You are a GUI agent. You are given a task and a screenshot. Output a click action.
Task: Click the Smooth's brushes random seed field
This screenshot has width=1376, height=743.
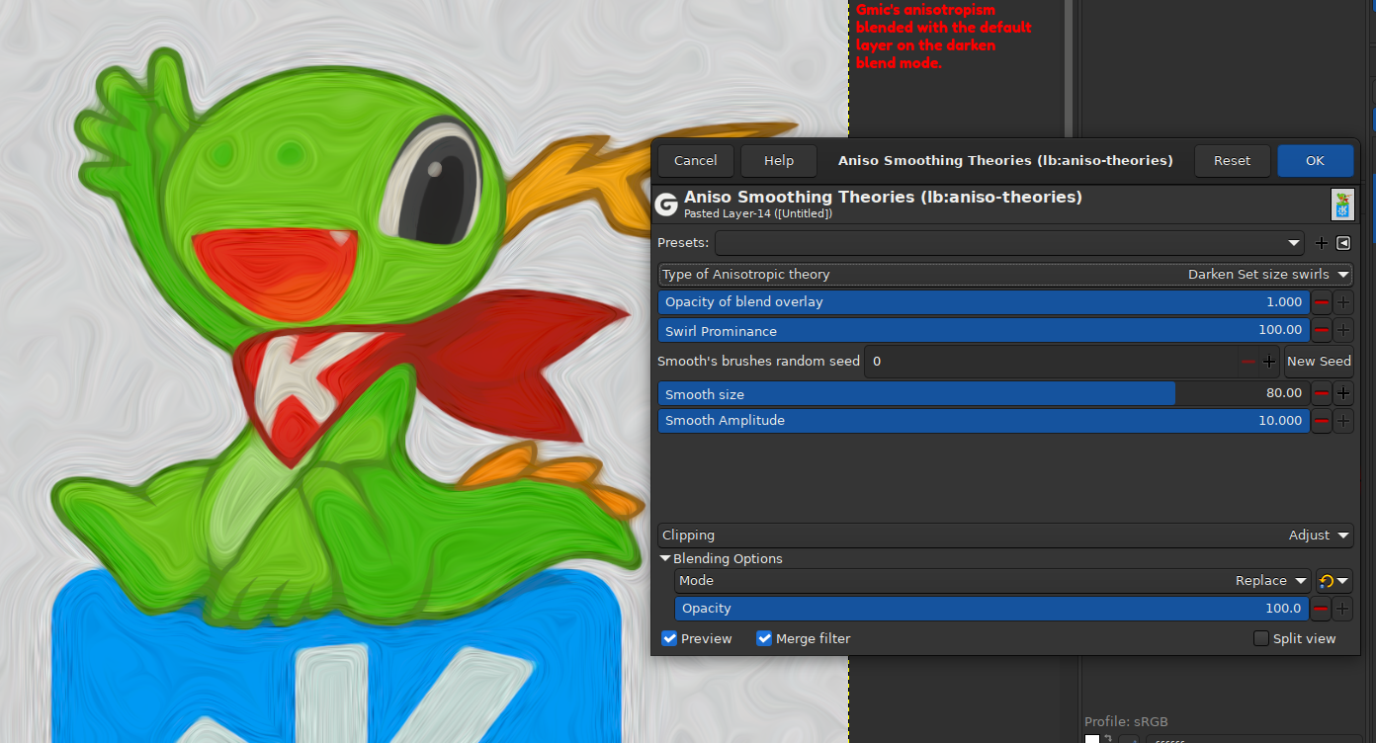(1051, 362)
